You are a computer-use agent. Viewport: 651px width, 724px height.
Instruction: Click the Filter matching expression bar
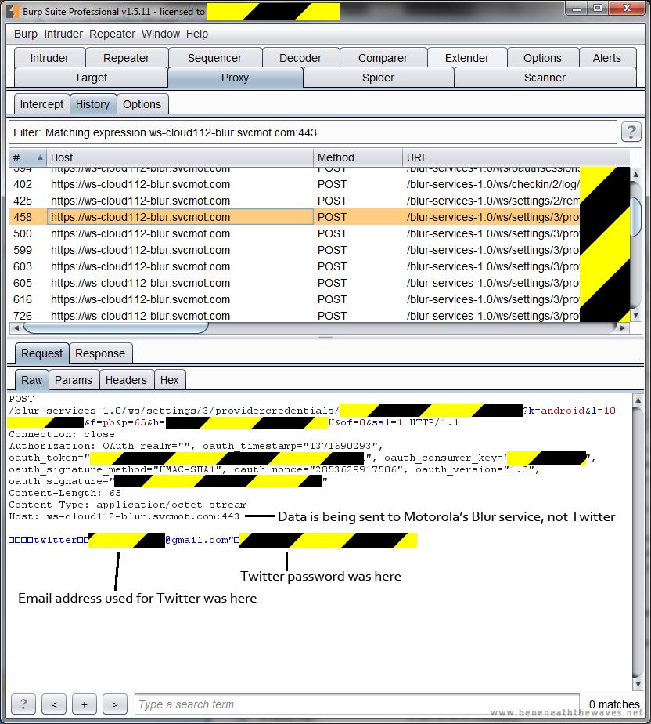point(313,132)
